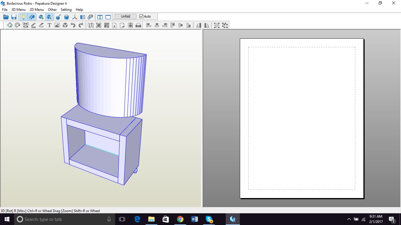Screen dimensions: 401x225
Task: Click the overlapping squares group icon
Action: click(x=217, y=25)
